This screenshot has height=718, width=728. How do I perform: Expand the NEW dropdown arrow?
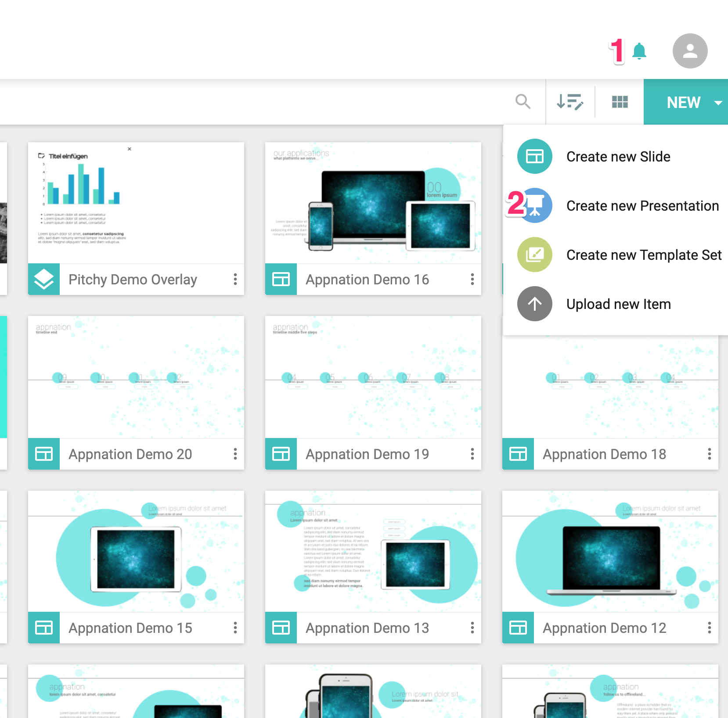[x=718, y=103]
